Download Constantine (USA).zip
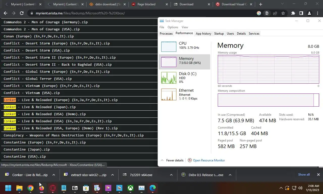The height and width of the screenshot is (194, 323). [25, 157]
